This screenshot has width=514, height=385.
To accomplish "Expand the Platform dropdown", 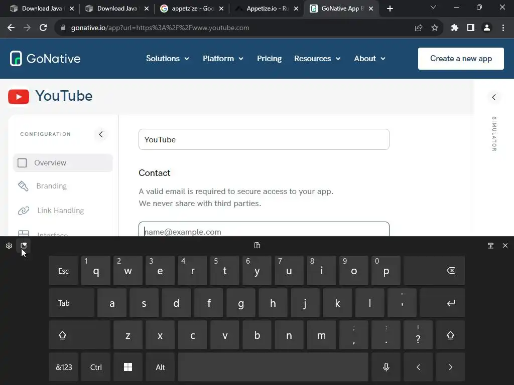I will [223, 59].
